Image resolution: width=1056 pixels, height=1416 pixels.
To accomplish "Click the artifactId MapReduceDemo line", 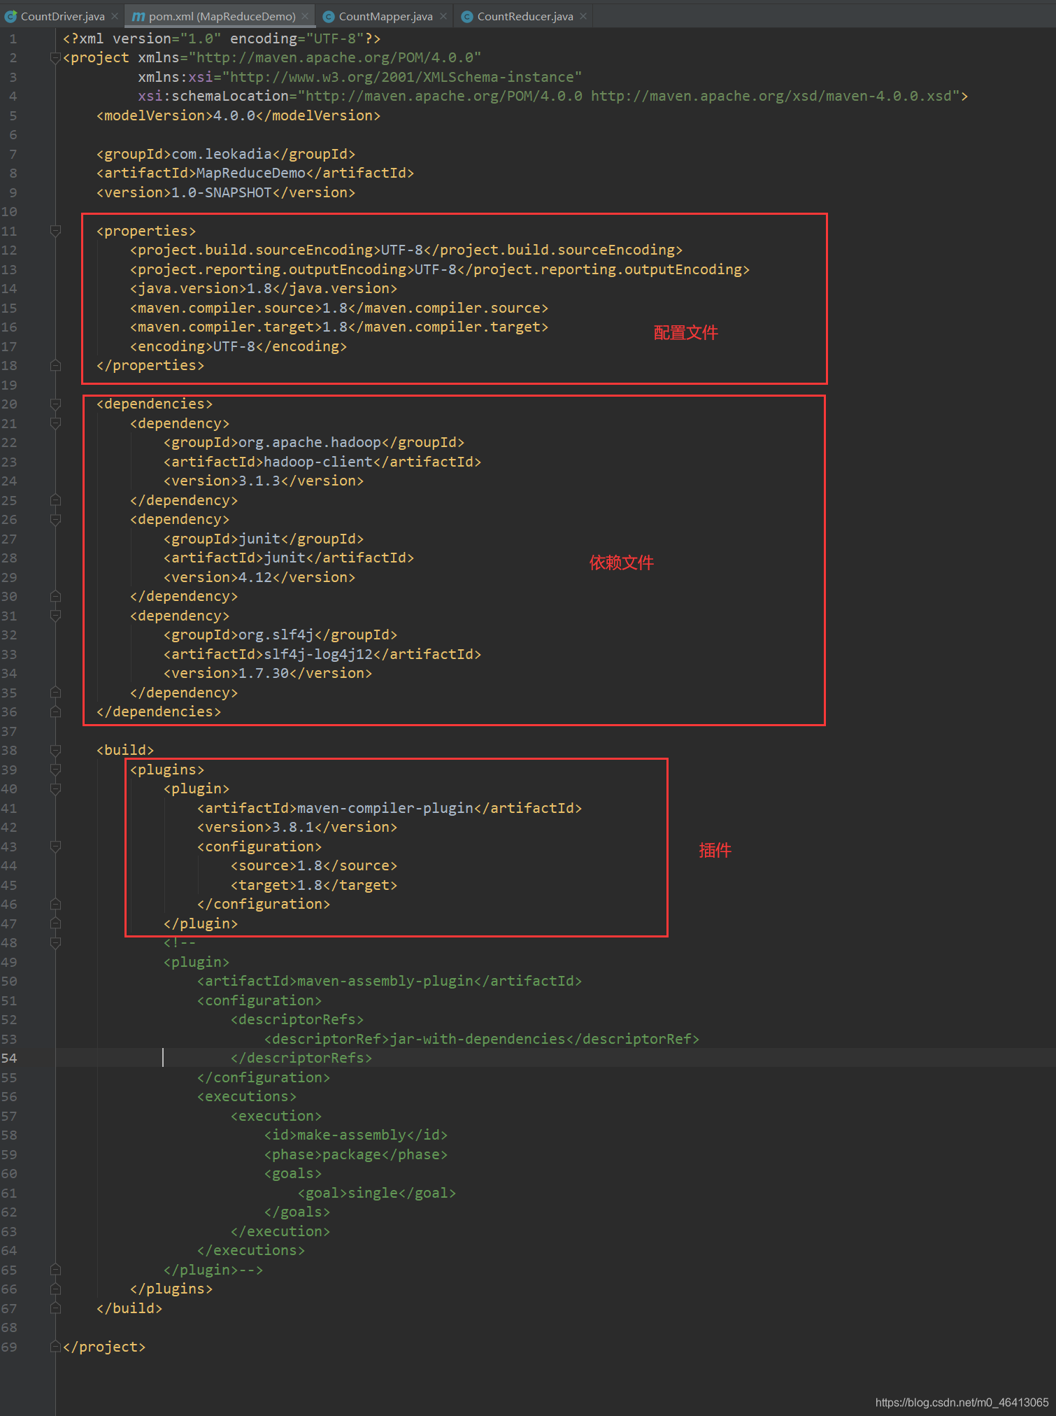I will (x=255, y=173).
